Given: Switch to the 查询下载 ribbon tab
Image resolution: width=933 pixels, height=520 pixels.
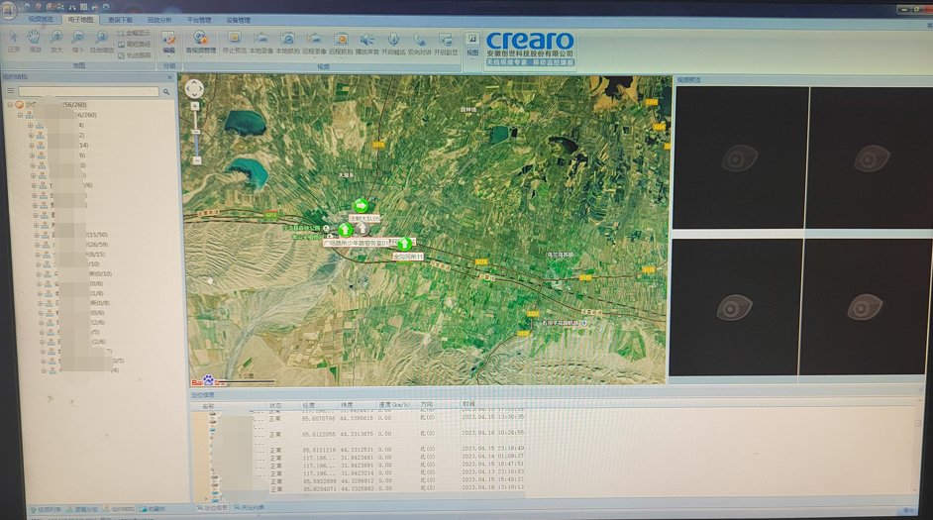Looking at the screenshot, I should coord(120,20).
